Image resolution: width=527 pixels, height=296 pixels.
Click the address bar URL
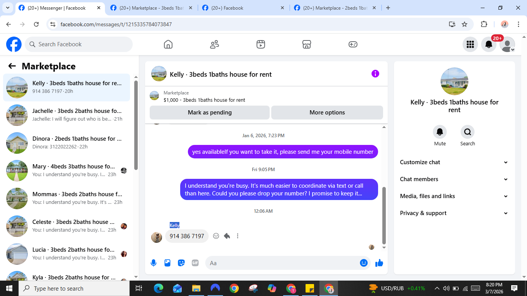[116, 24]
